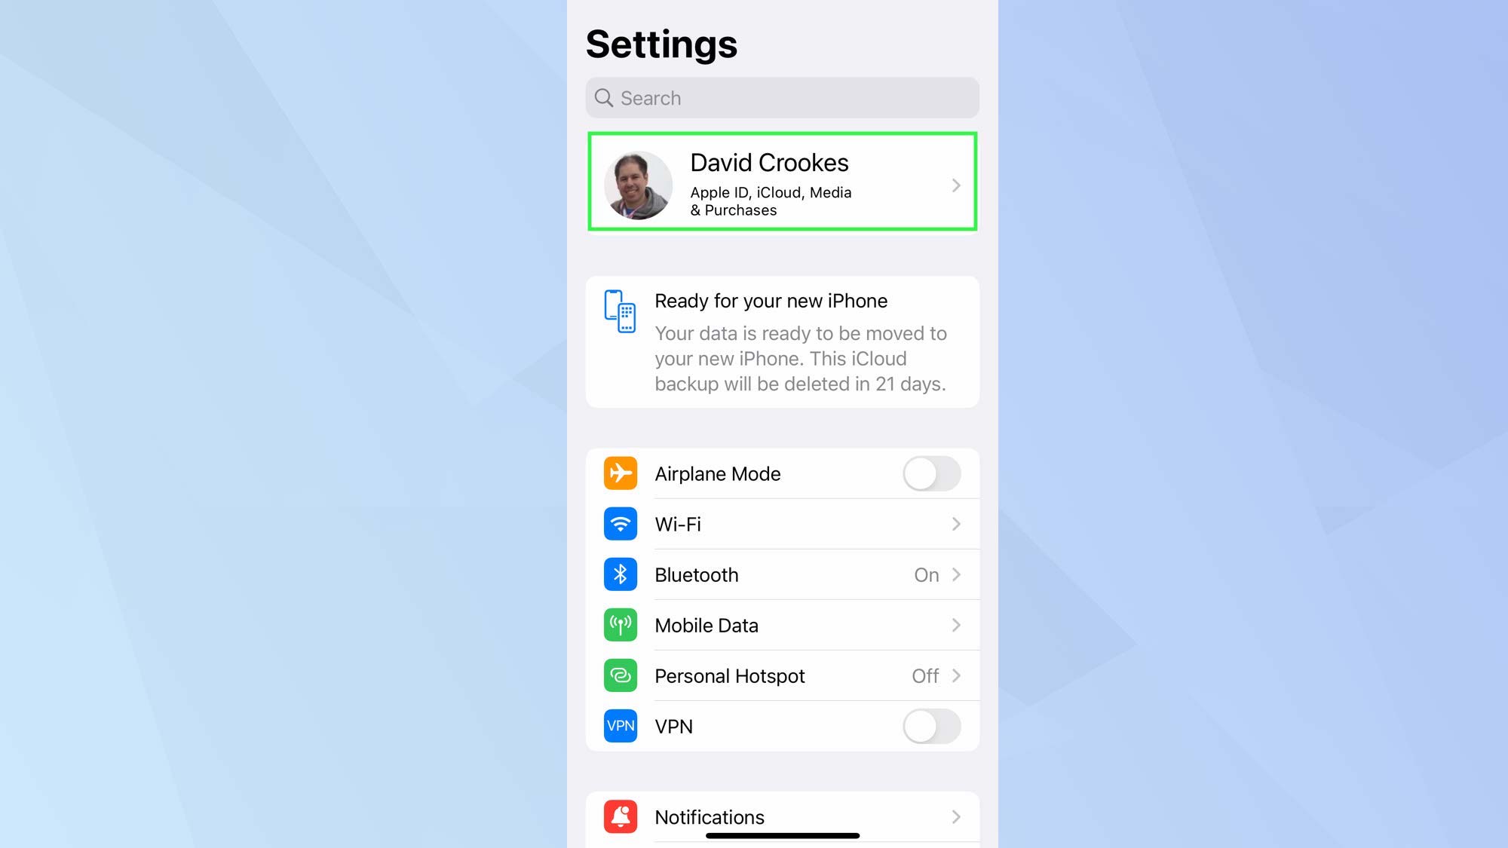The height and width of the screenshot is (848, 1508).
Task: Tap the Settings search input field
Action: coord(781,97)
